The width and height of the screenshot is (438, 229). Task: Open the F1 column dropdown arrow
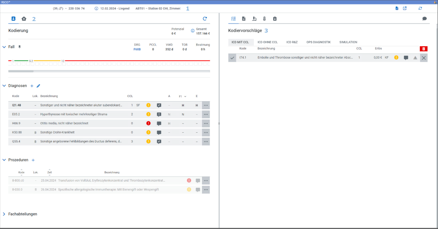185,96
